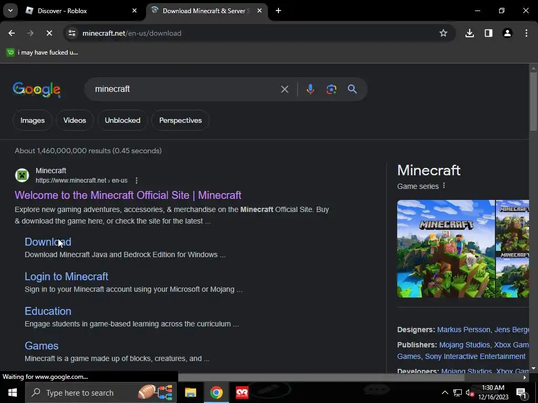
Task: Open the Download sitelink
Action: [48, 242]
